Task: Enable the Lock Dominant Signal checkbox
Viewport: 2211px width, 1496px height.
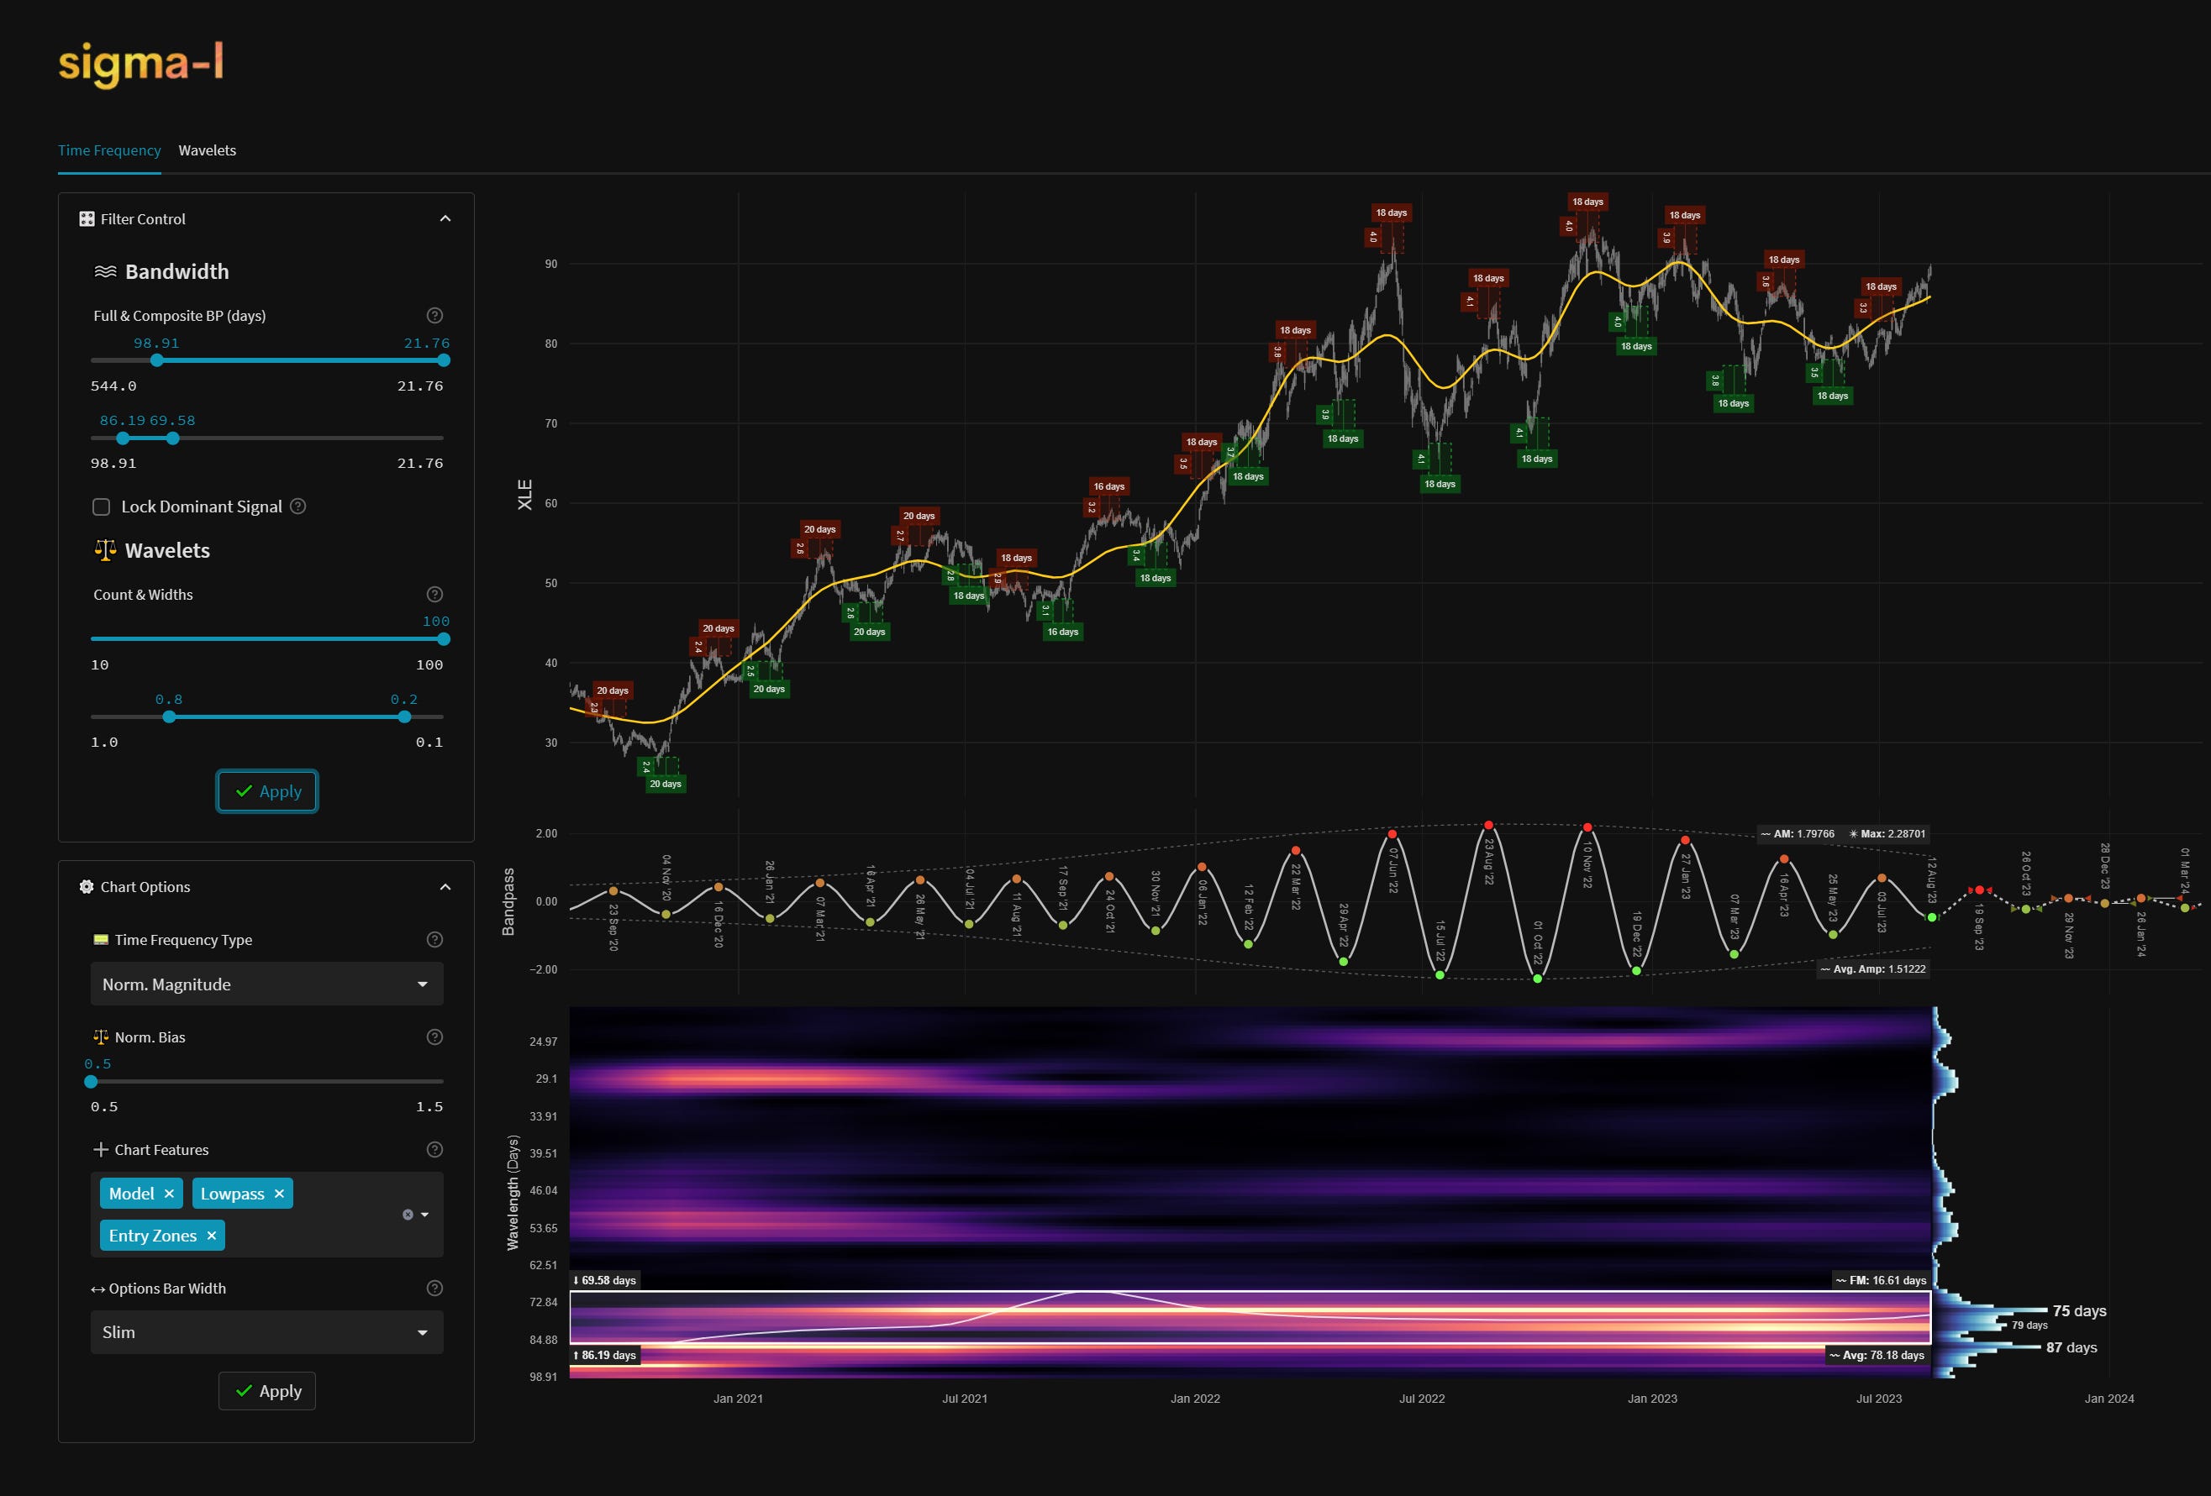Action: tap(101, 507)
